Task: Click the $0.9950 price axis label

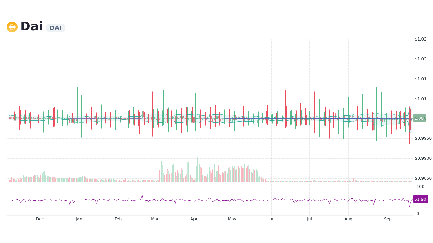Action: (x=423, y=138)
